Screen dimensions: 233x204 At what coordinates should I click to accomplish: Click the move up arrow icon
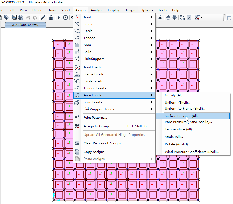click(x=168, y=17)
